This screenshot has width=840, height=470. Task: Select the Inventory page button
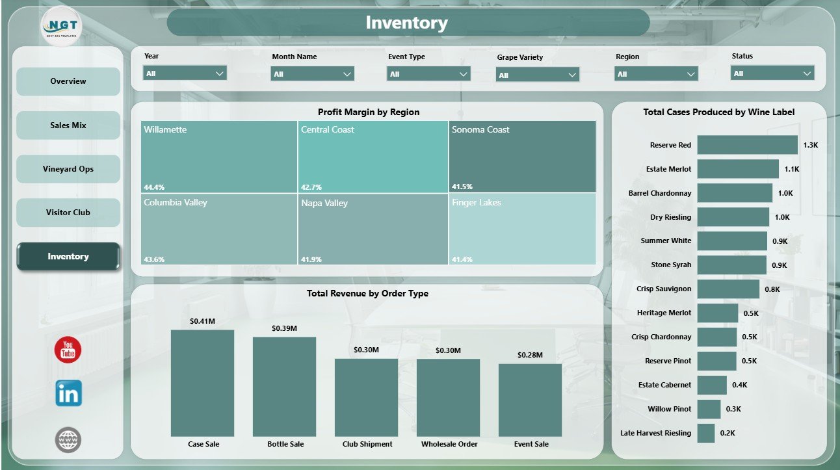tap(68, 256)
